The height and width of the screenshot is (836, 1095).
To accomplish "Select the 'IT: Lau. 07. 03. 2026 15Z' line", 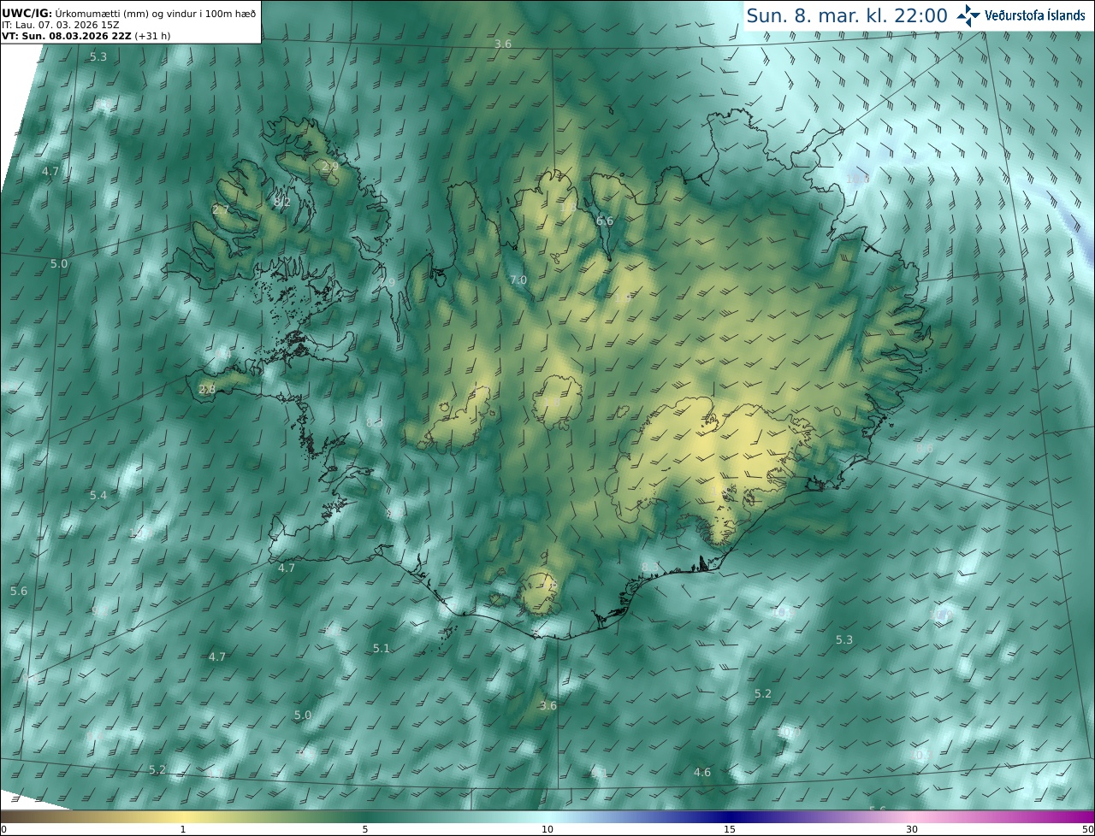I will [61, 25].
